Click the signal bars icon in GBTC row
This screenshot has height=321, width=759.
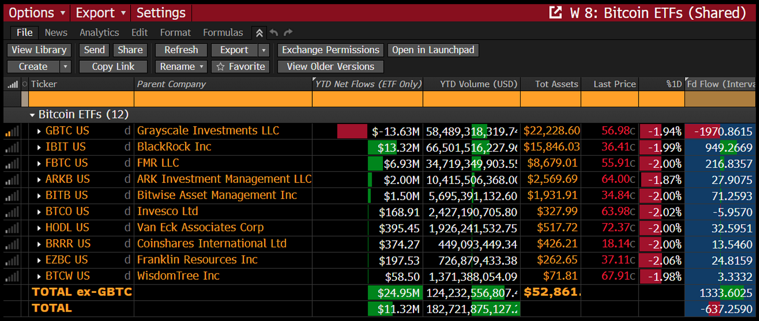coord(11,131)
